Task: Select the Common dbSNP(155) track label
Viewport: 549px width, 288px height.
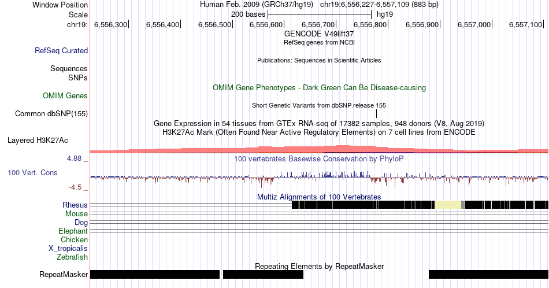Action: [x=51, y=113]
